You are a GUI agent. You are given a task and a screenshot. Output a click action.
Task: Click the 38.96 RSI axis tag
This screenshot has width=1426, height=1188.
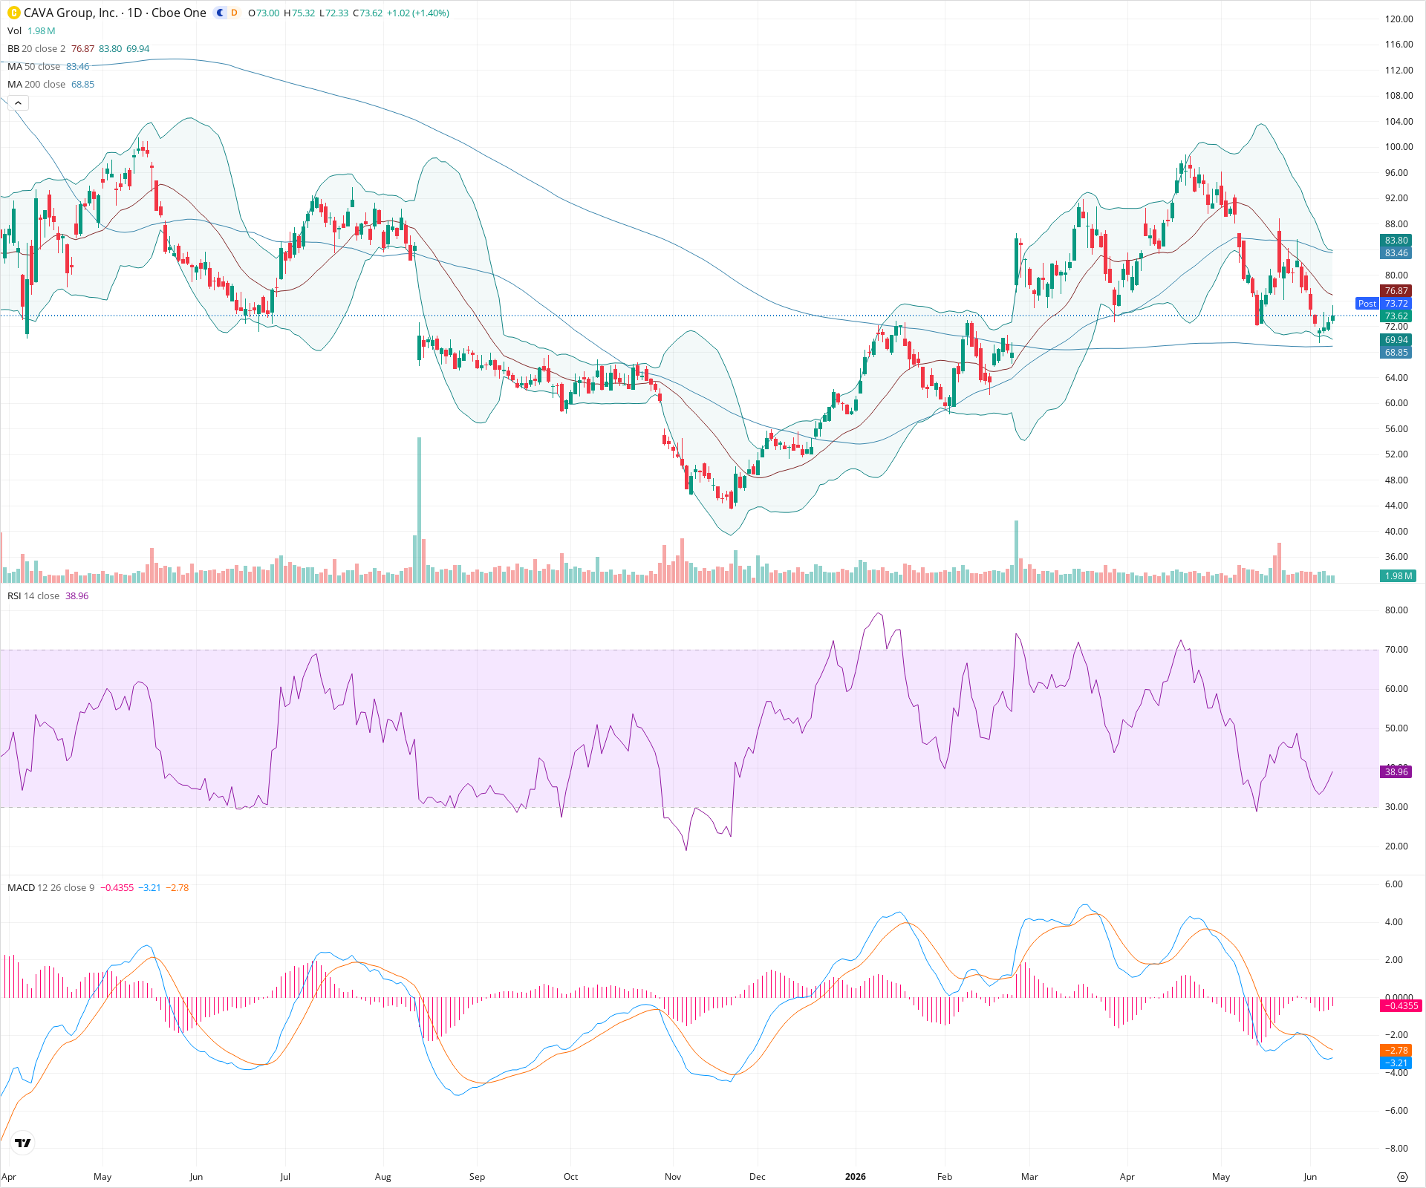coord(1396,772)
